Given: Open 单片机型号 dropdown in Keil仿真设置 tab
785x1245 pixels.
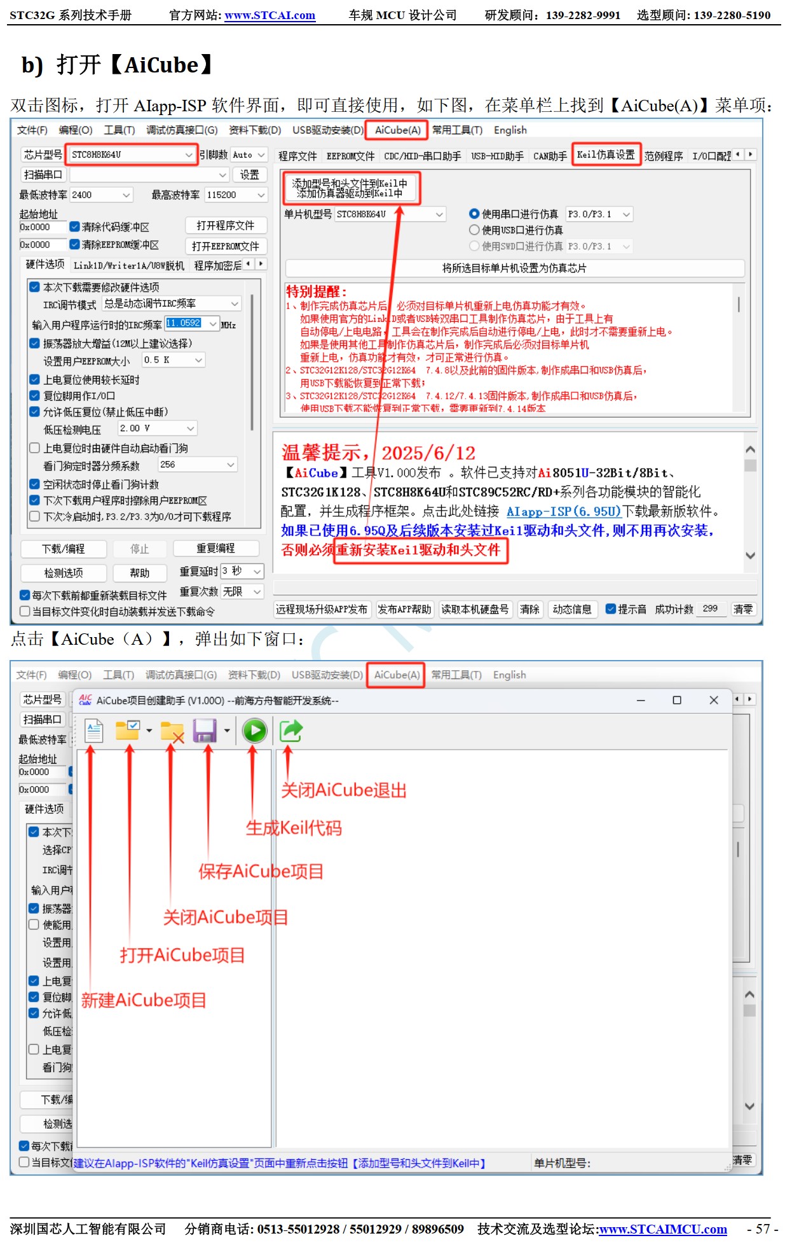Looking at the screenshot, I should 390,214.
